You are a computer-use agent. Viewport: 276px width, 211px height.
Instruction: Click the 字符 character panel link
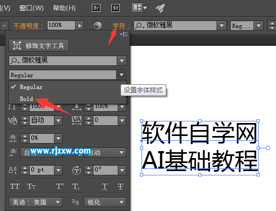pyautogui.click(x=121, y=26)
